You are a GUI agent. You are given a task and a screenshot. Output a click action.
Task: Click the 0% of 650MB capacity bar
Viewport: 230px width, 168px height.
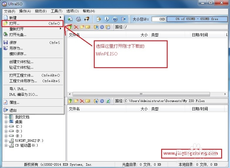click(x=197, y=19)
